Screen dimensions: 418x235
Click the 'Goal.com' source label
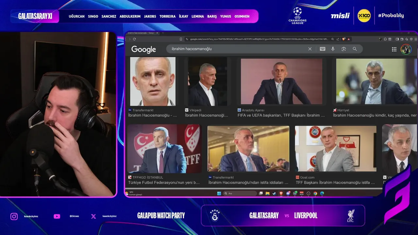(307, 177)
